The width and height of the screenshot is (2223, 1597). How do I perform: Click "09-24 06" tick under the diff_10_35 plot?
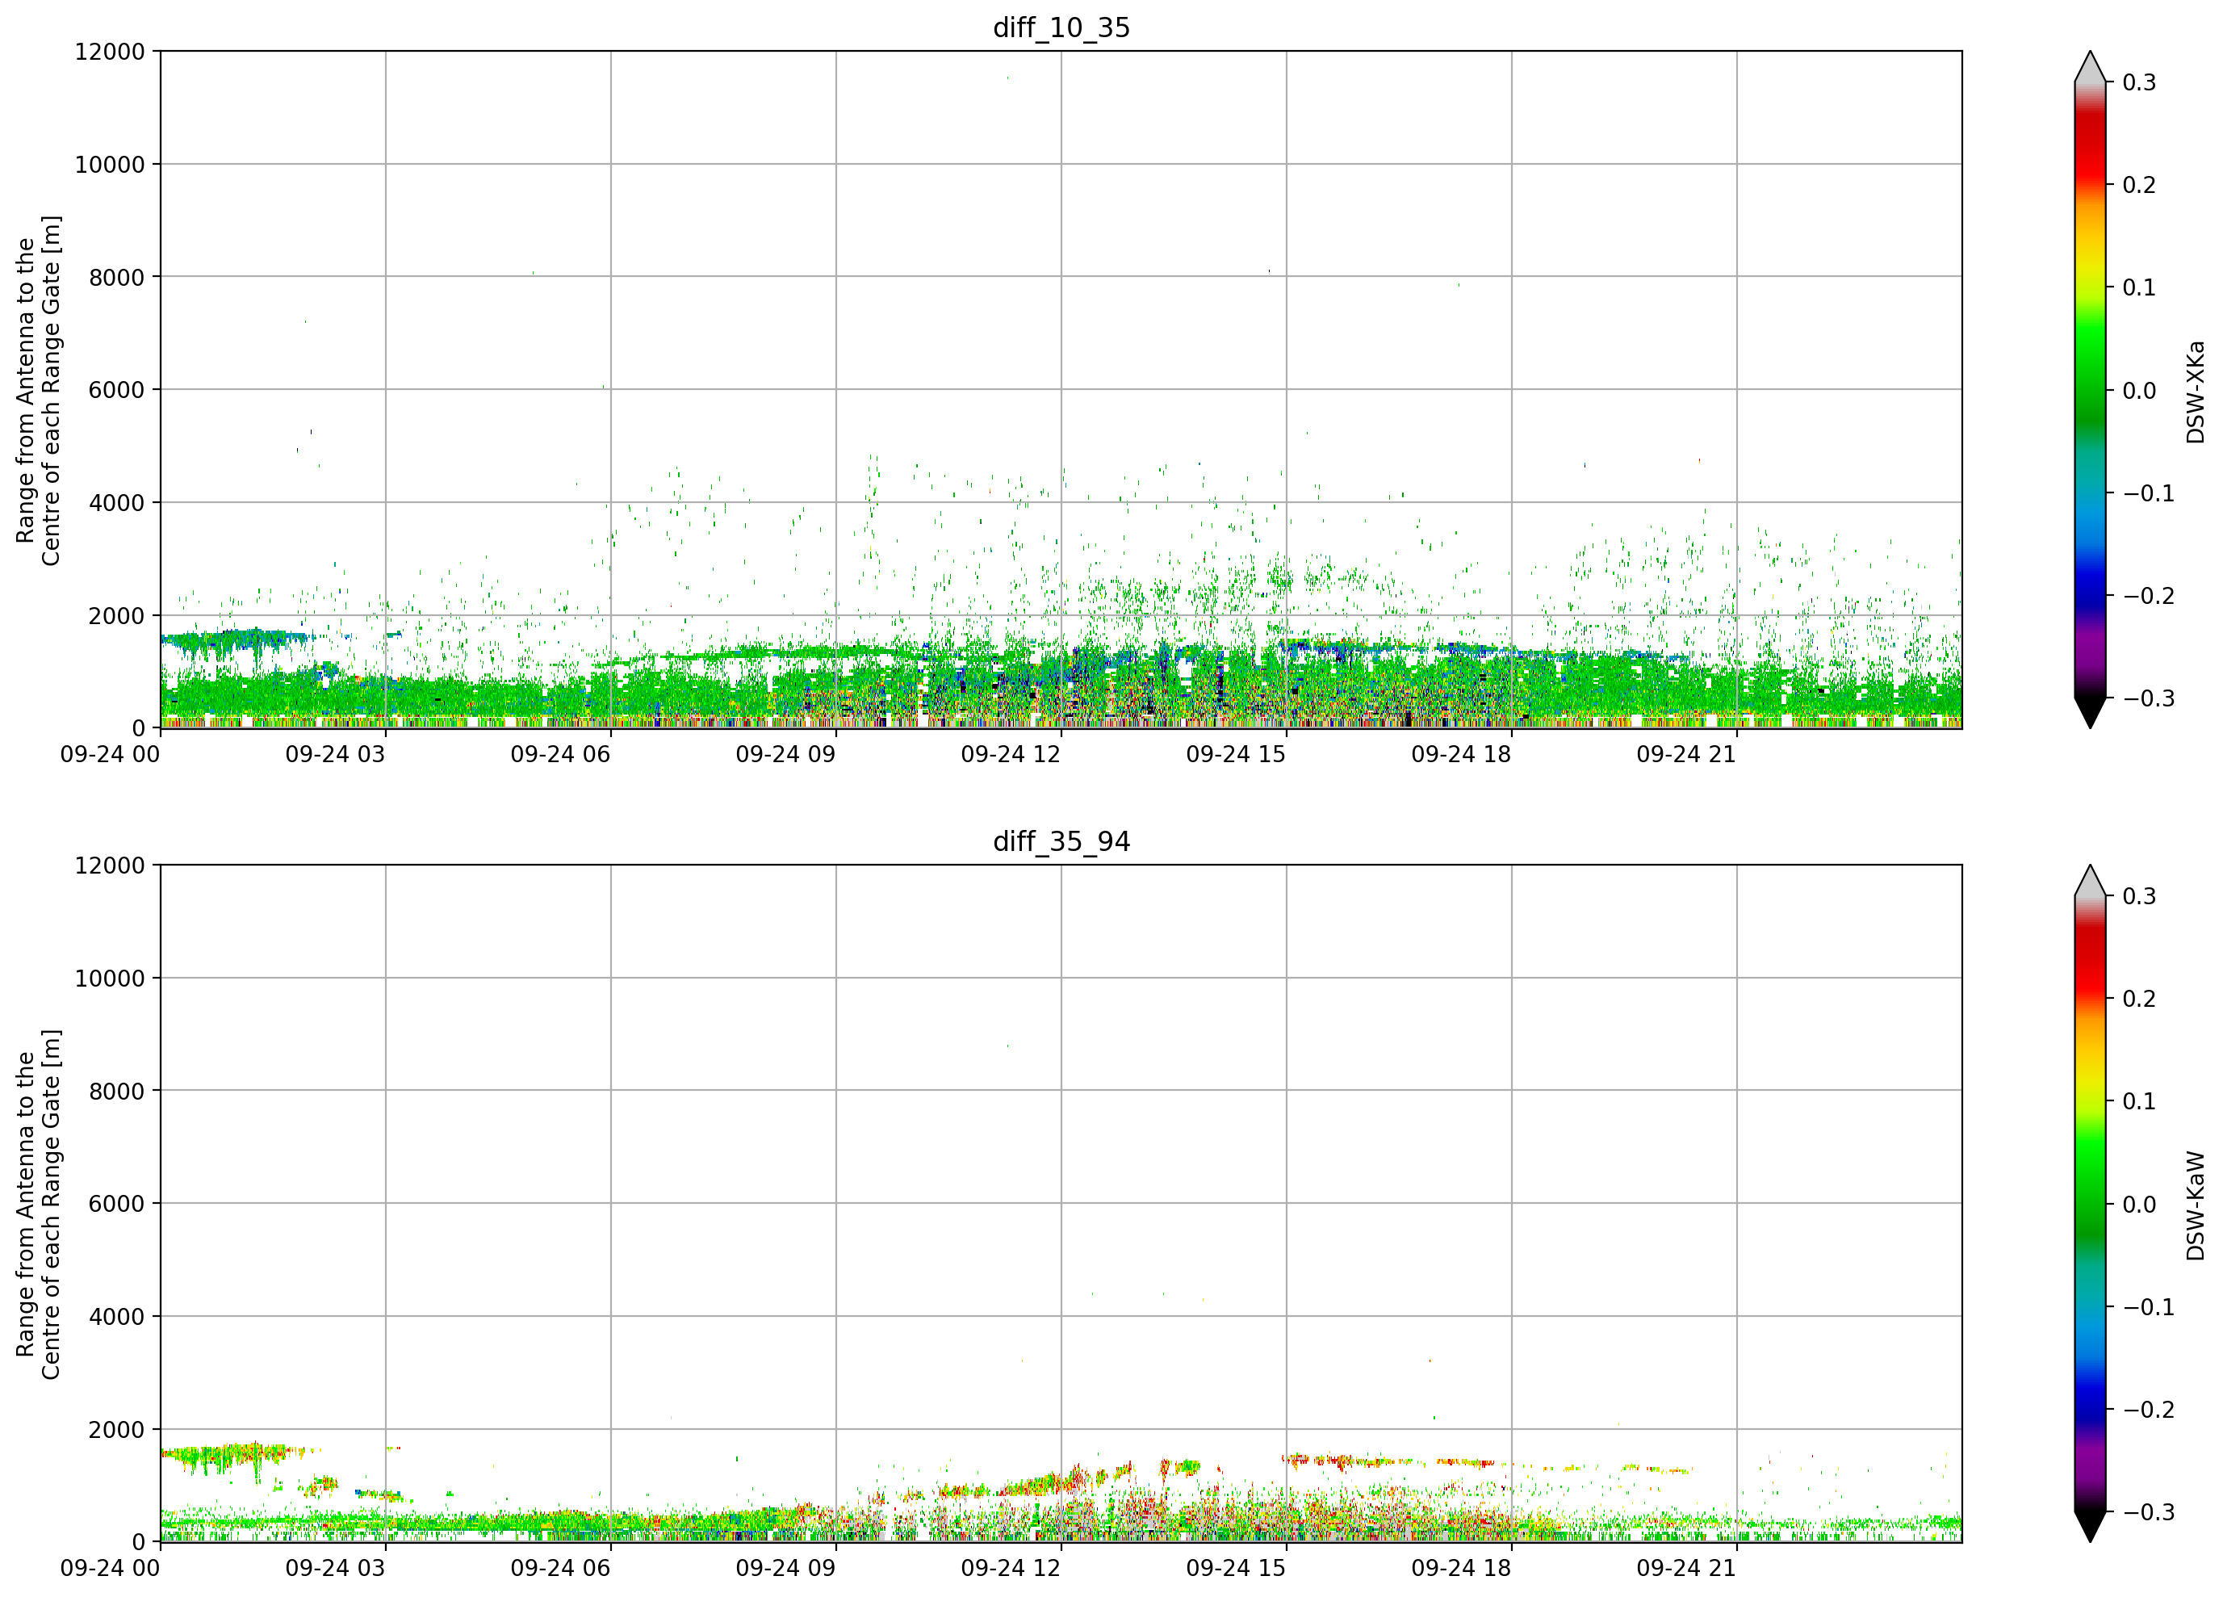coord(561,754)
